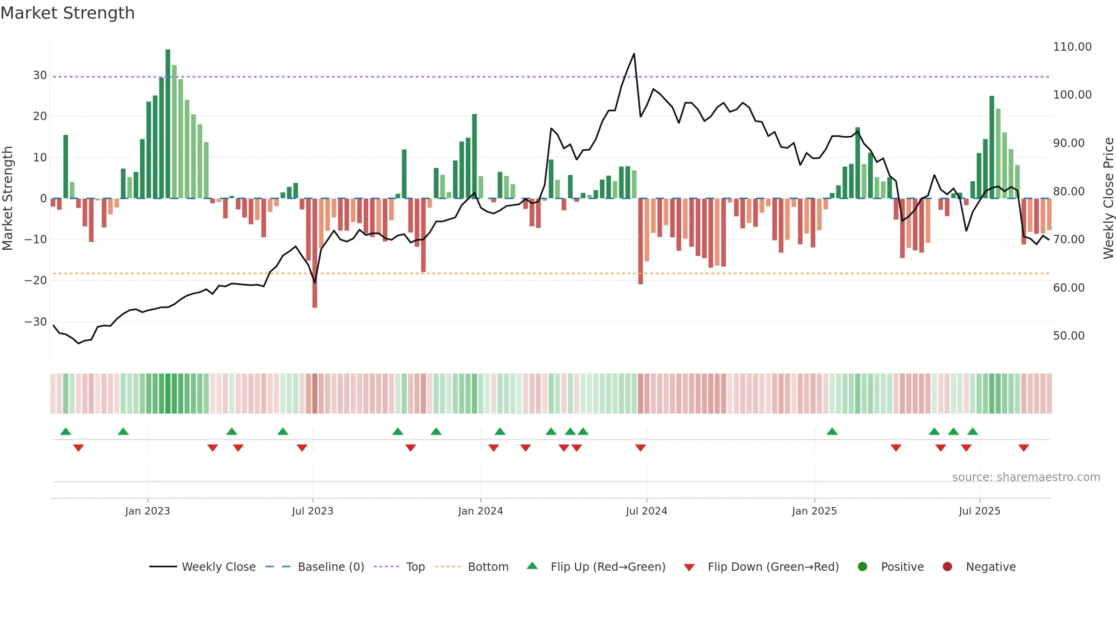Click the dark red Negative legend dot
Image resolution: width=1116 pixels, height=628 pixels.
pos(947,567)
